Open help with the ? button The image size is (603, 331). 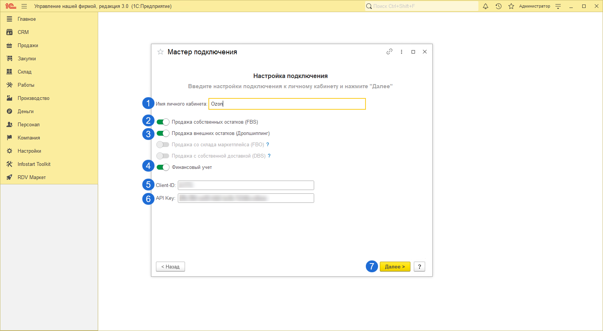(x=419, y=267)
